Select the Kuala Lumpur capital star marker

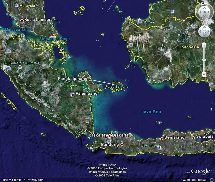coord(22,20)
